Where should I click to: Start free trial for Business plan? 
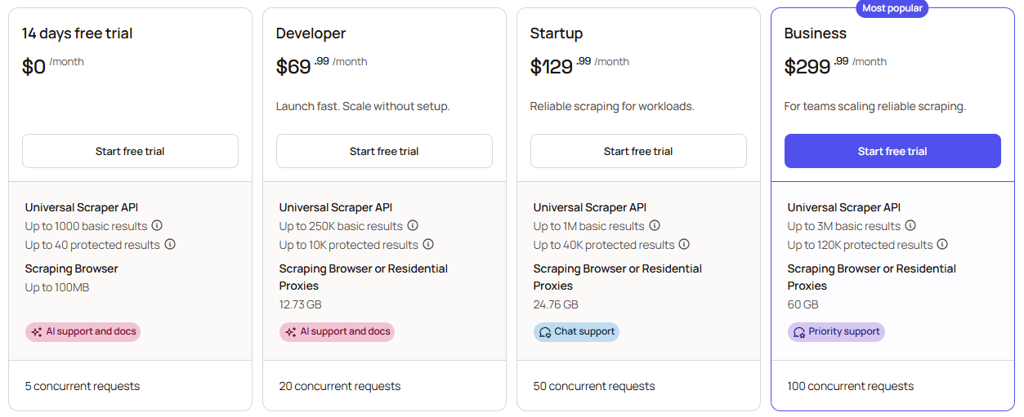[x=892, y=151]
